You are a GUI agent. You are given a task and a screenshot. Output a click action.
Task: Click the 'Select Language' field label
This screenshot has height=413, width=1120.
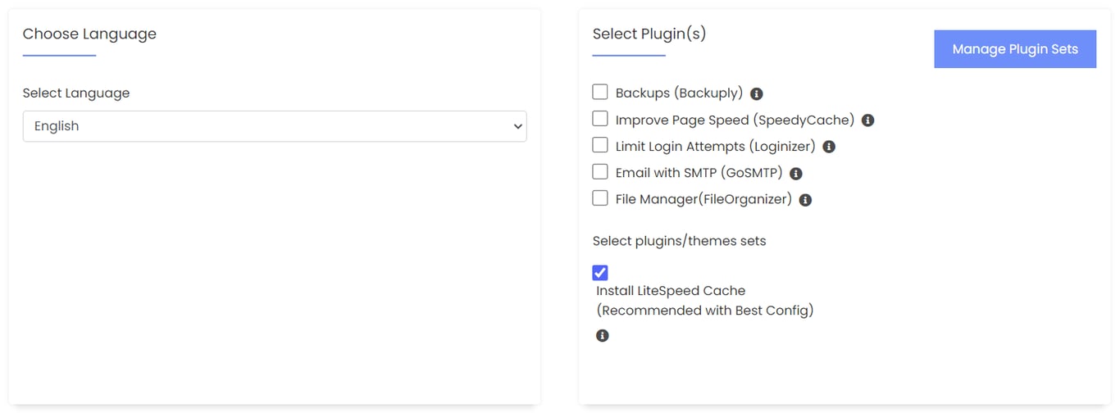pos(76,93)
